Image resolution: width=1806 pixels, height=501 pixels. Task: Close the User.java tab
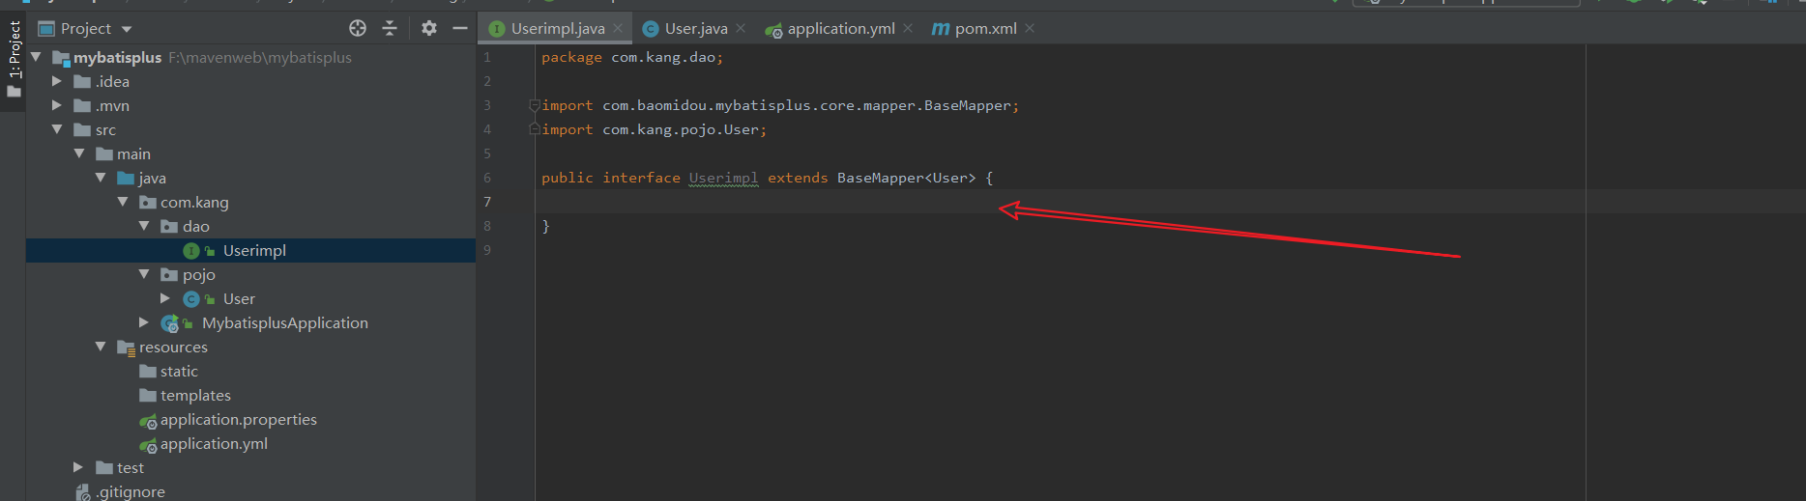click(x=741, y=28)
